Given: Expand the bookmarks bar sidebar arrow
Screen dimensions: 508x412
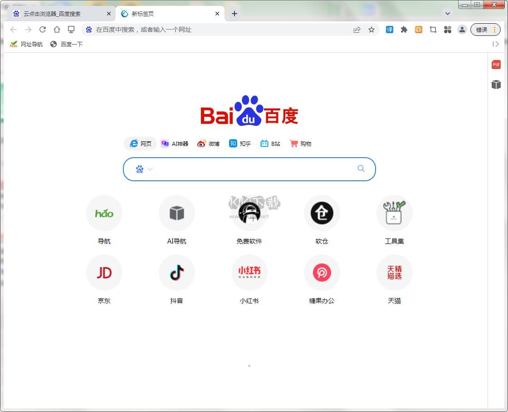Looking at the screenshot, I should [496, 44].
